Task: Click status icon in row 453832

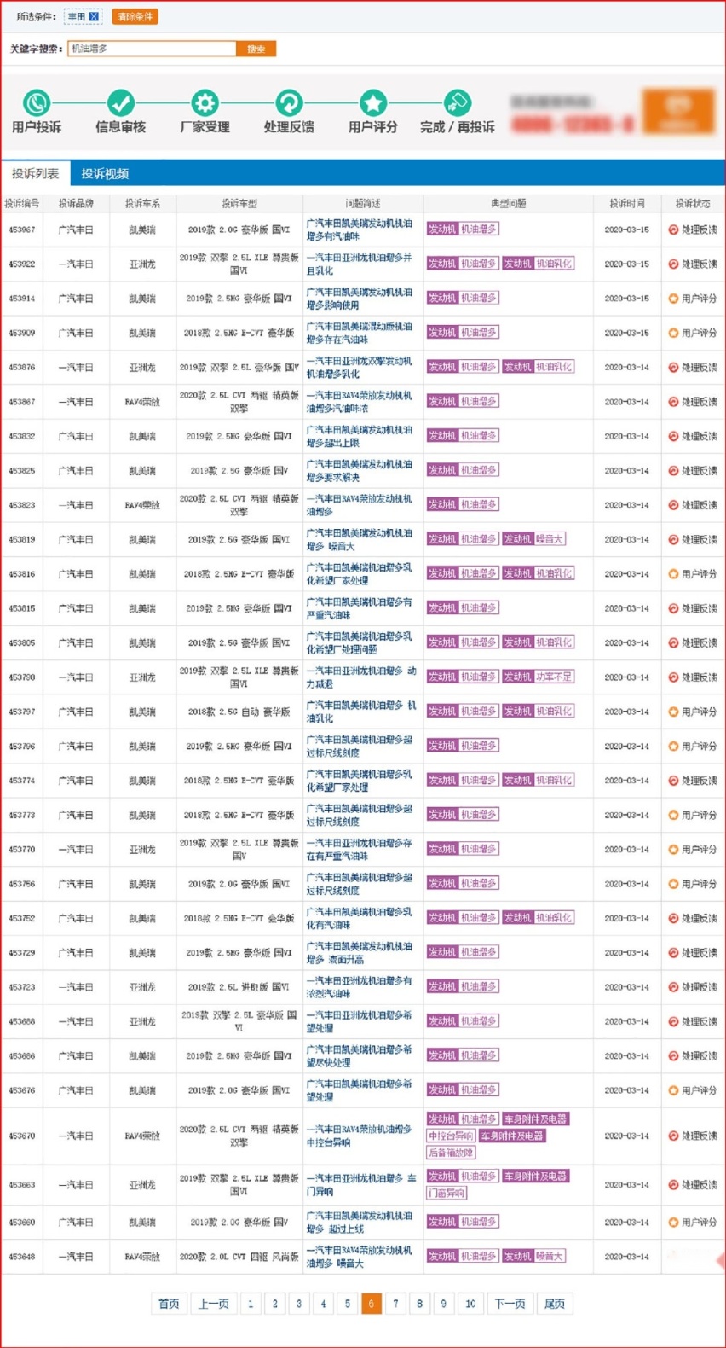Action: click(673, 436)
